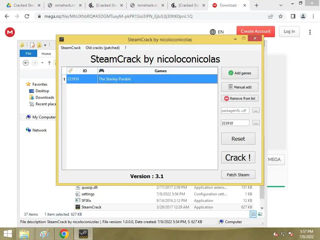The height and width of the screenshot is (240, 320).
Task: Open the File tab in Explorer
Action: click(28, 53)
